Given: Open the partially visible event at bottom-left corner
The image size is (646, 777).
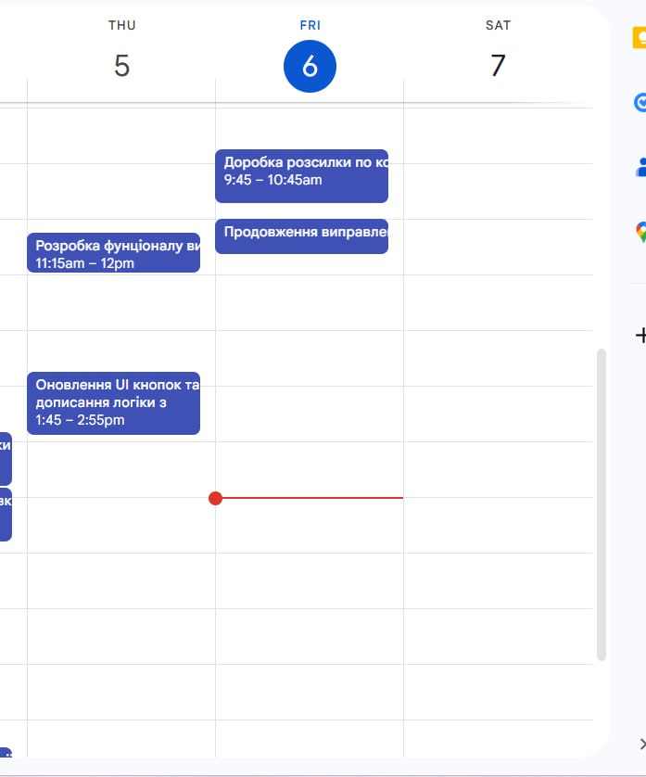Looking at the screenshot, I should [5, 754].
